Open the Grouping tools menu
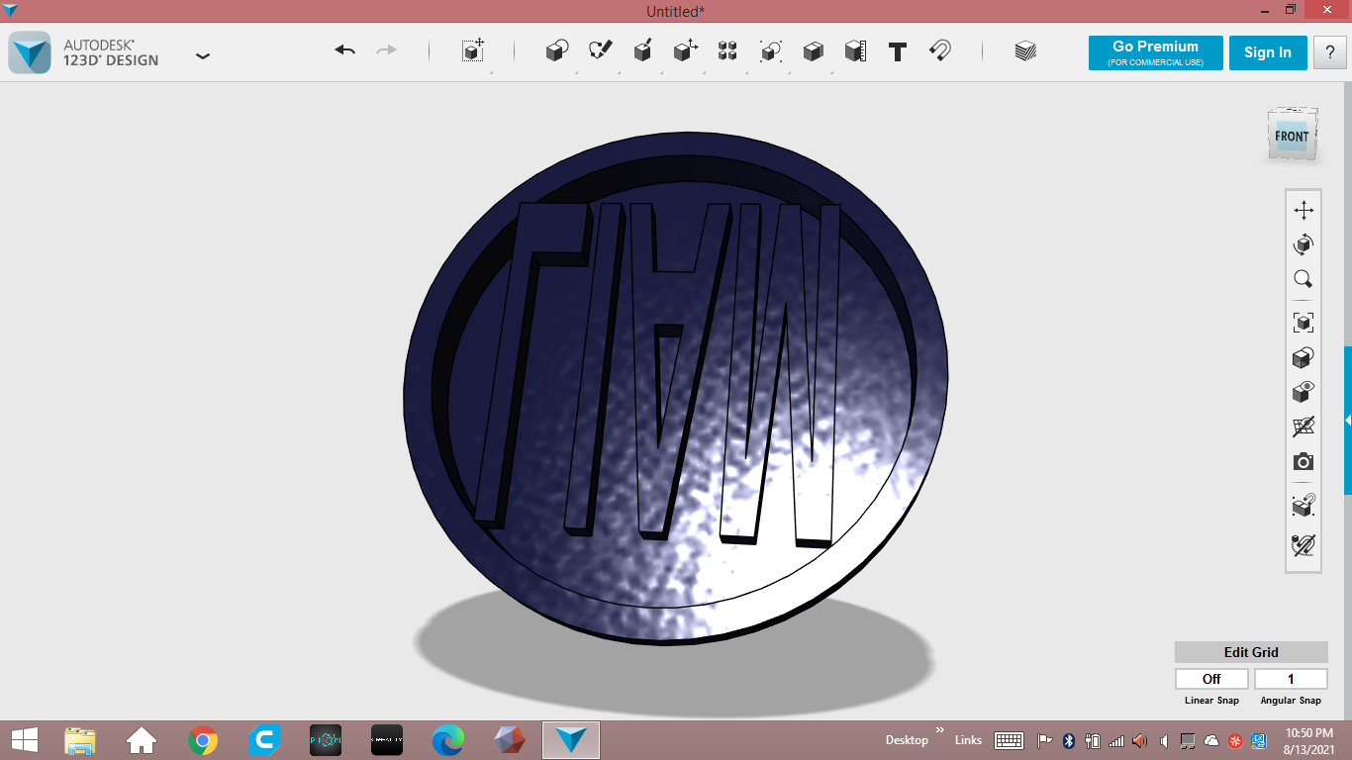 pos(771,50)
